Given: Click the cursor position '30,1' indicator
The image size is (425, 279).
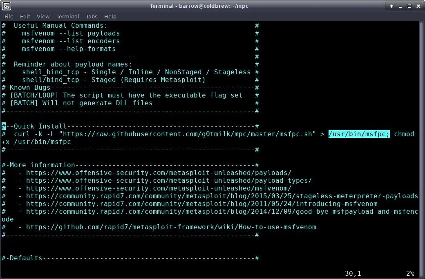Looking at the screenshot, I should [353, 274].
